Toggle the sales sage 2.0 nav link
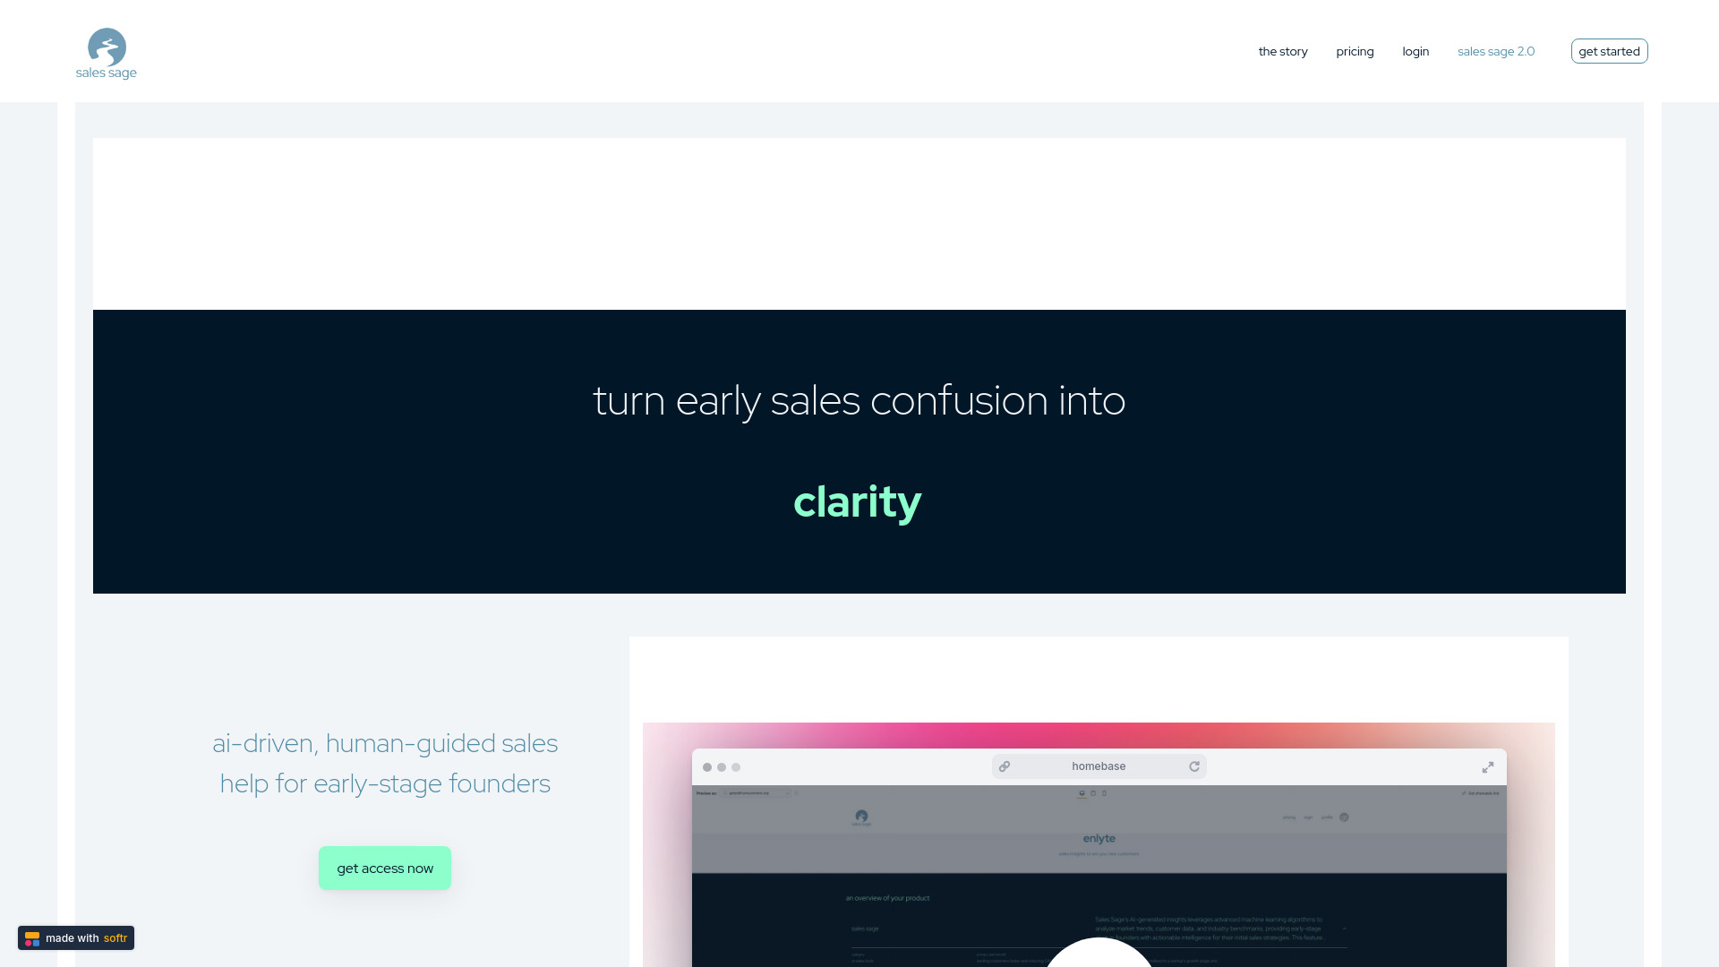 point(1496,51)
